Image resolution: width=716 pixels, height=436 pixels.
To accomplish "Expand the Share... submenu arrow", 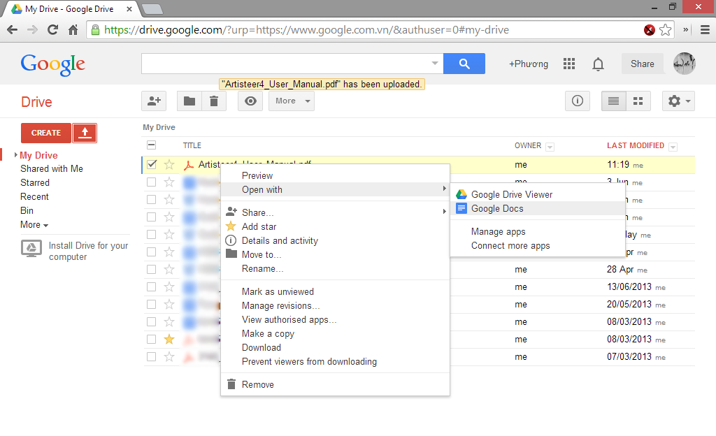I will 444,212.
